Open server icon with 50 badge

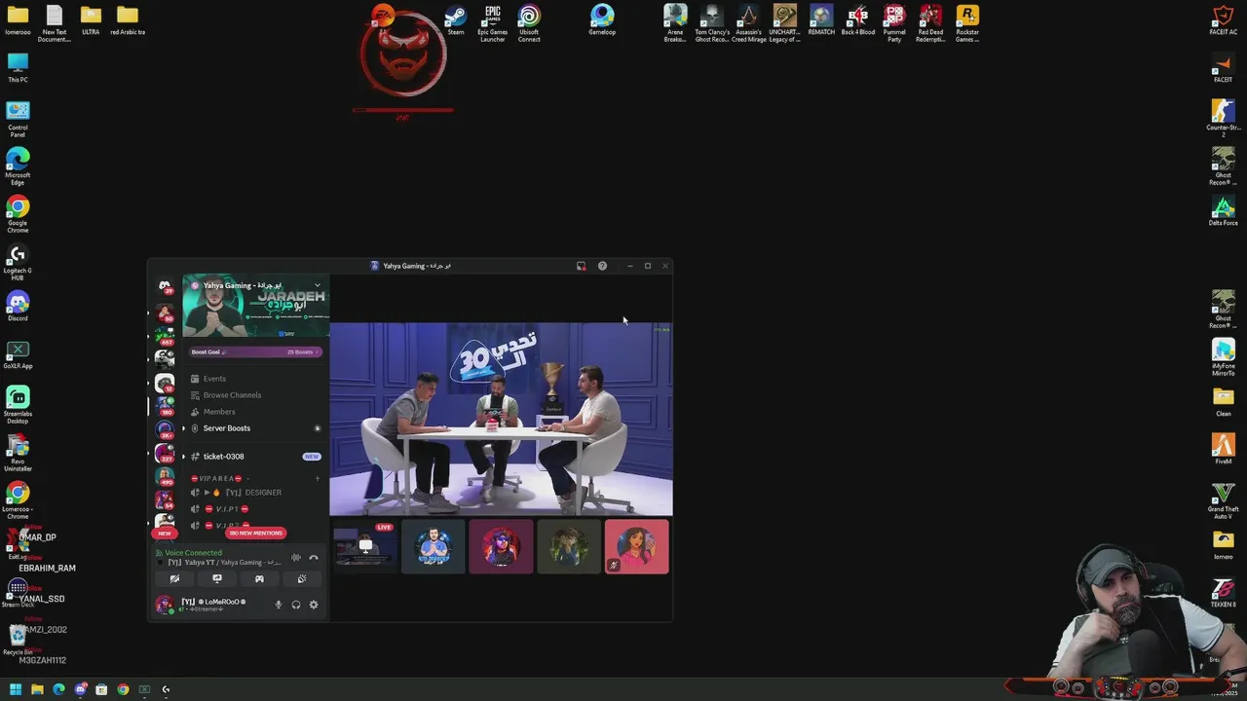[x=165, y=312]
